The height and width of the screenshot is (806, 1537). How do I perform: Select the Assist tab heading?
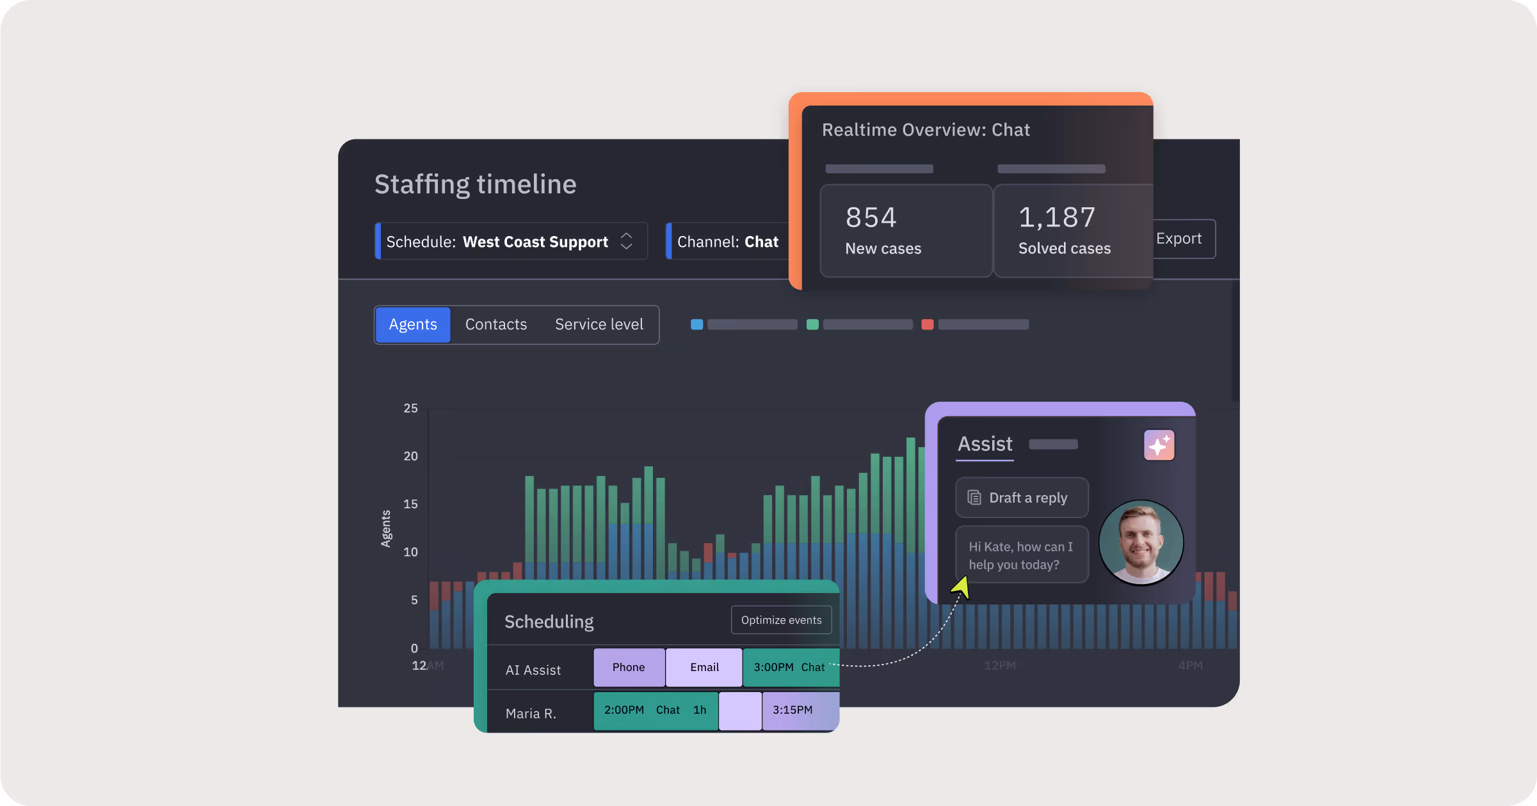pos(985,444)
